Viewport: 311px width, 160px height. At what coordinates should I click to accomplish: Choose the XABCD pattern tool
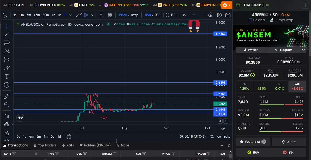pos(7,51)
